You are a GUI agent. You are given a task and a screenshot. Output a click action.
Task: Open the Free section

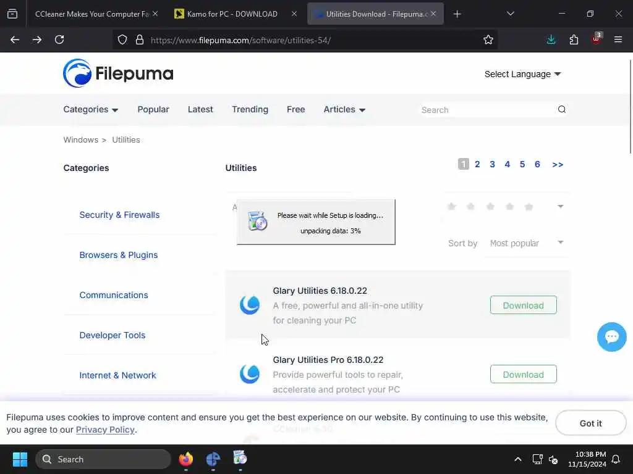point(295,109)
